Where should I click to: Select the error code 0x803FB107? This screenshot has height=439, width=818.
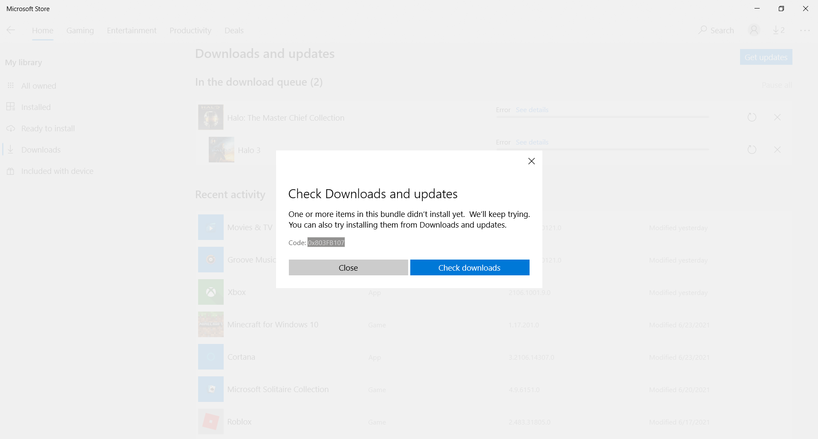326,243
